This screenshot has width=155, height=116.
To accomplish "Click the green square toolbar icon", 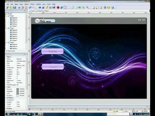I will click(x=80, y=7).
